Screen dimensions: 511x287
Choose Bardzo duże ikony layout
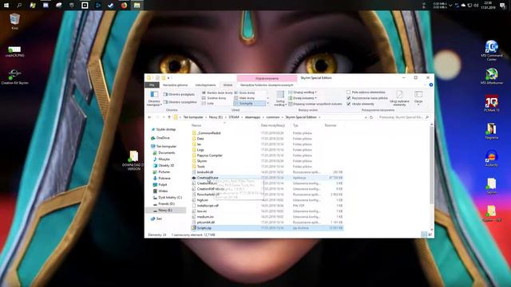tap(217, 92)
